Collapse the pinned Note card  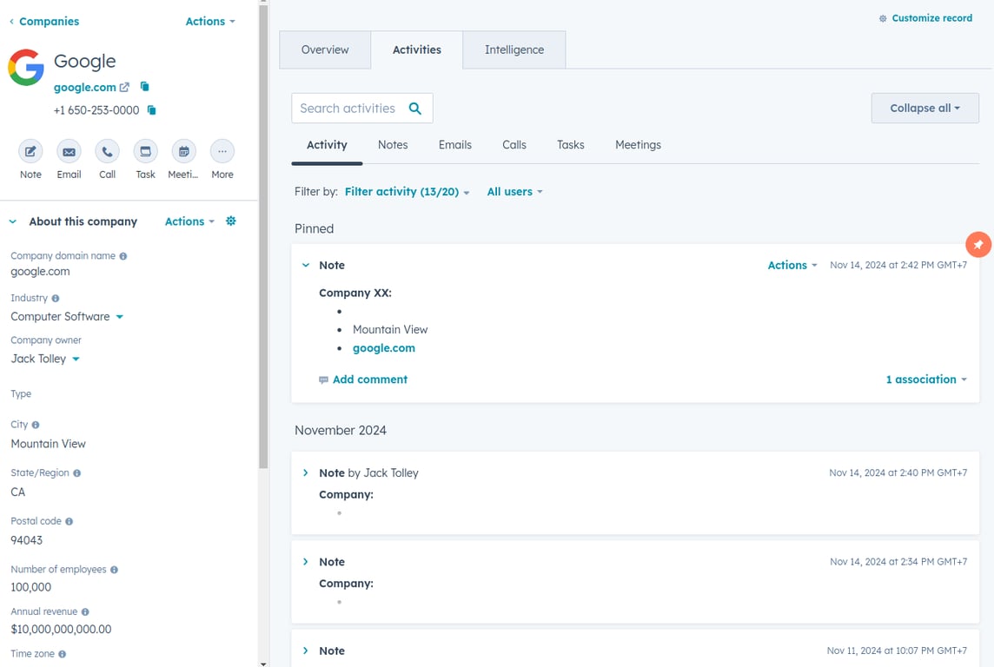(x=306, y=265)
